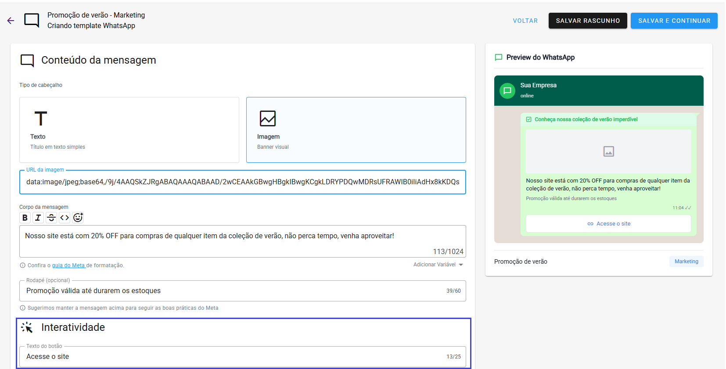Screen dimensions: 726x369
Task: Click the Interatividade cursor icon
Action: point(27,328)
